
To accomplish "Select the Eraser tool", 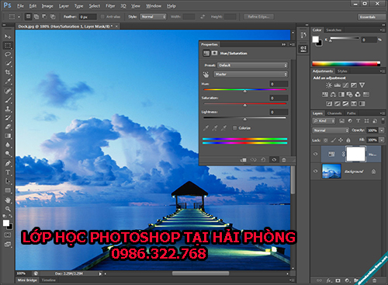I will tap(8, 127).
